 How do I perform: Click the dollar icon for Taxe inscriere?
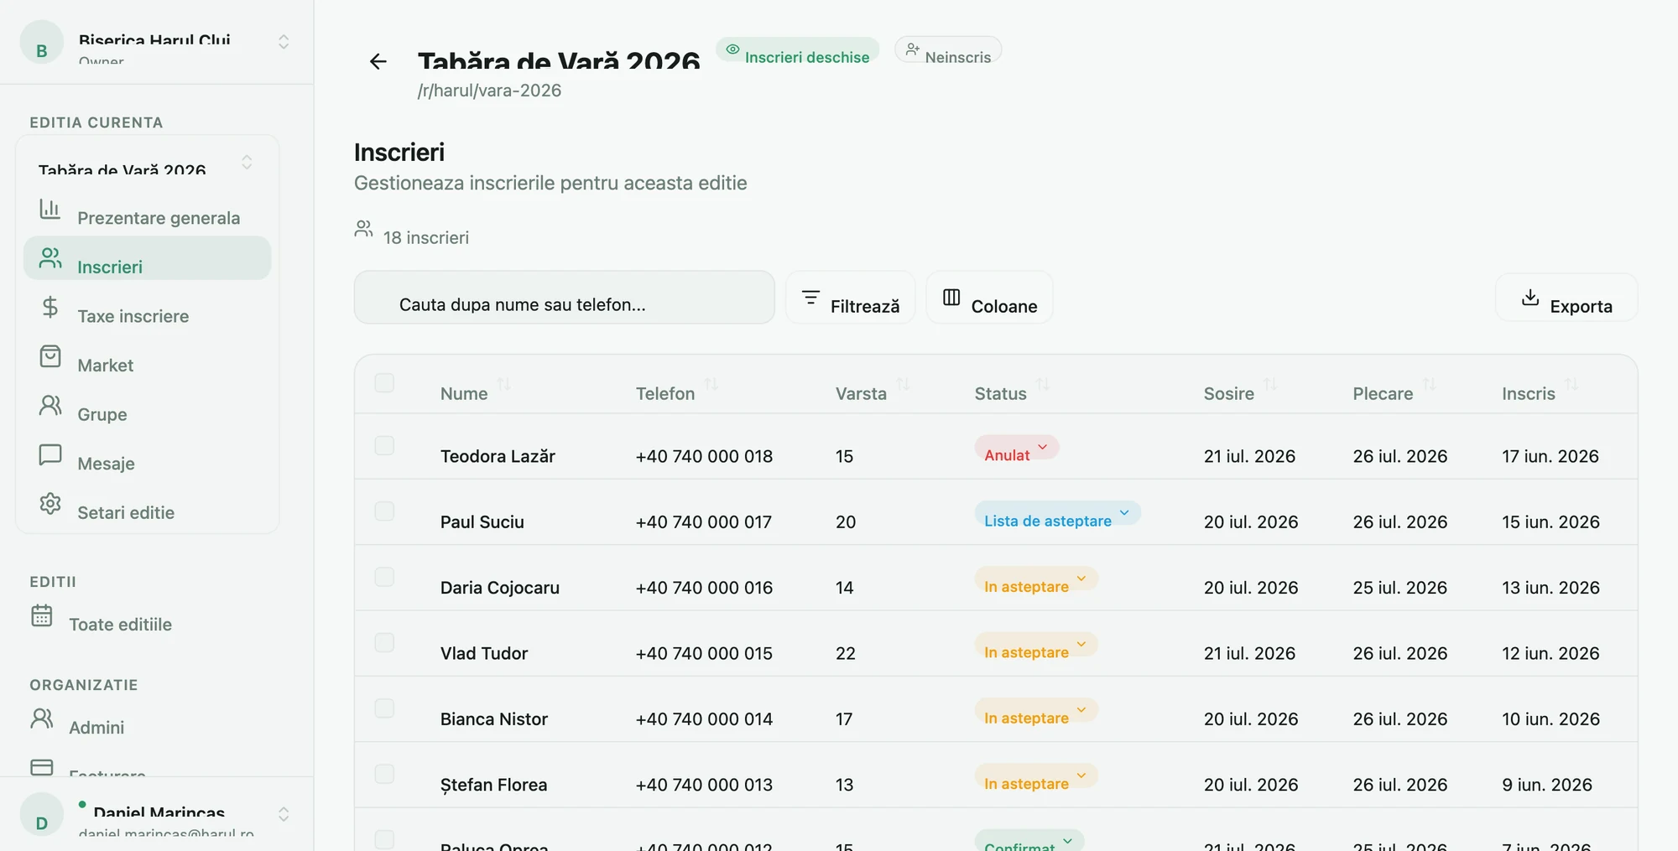pyautogui.click(x=50, y=307)
